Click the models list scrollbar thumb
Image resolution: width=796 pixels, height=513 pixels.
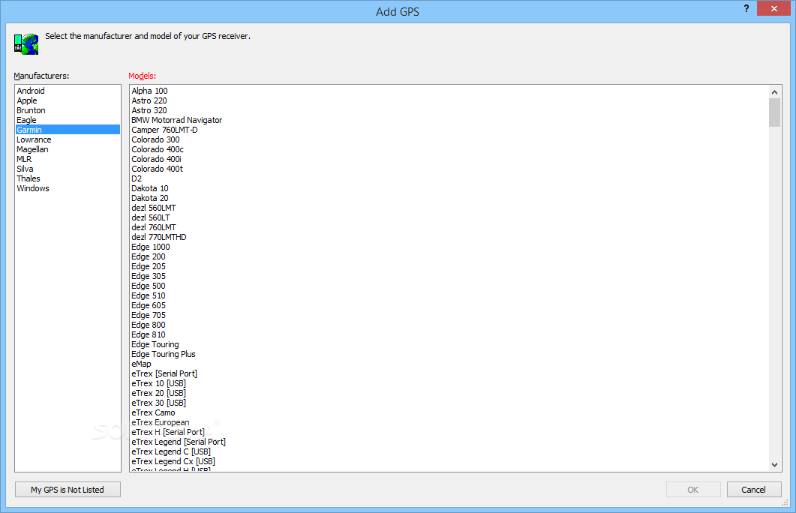coord(774,112)
